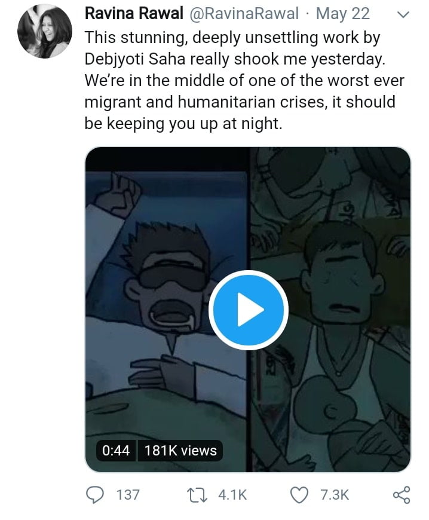Click the reply speech bubble icon
The image size is (429, 520).
96,494
